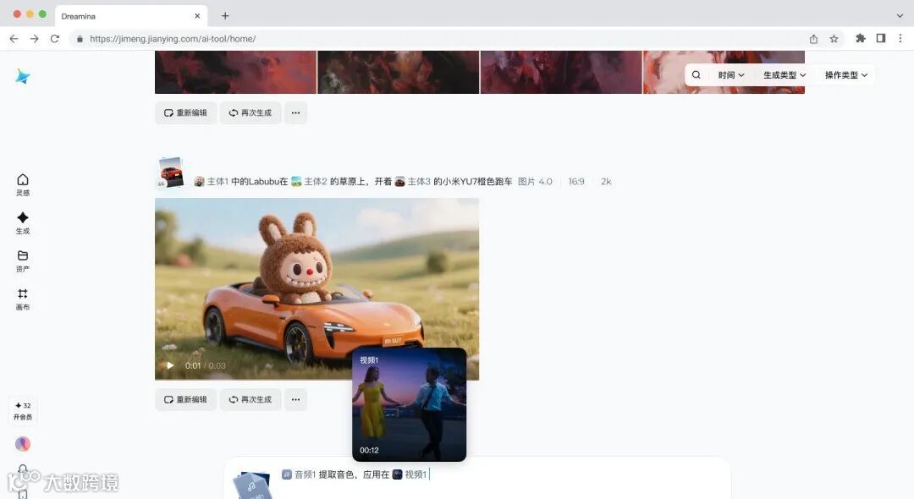The height and width of the screenshot is (499, 914).
Task: Click the 视频1 tag in prompt input
Action: [x=410, y=474]
